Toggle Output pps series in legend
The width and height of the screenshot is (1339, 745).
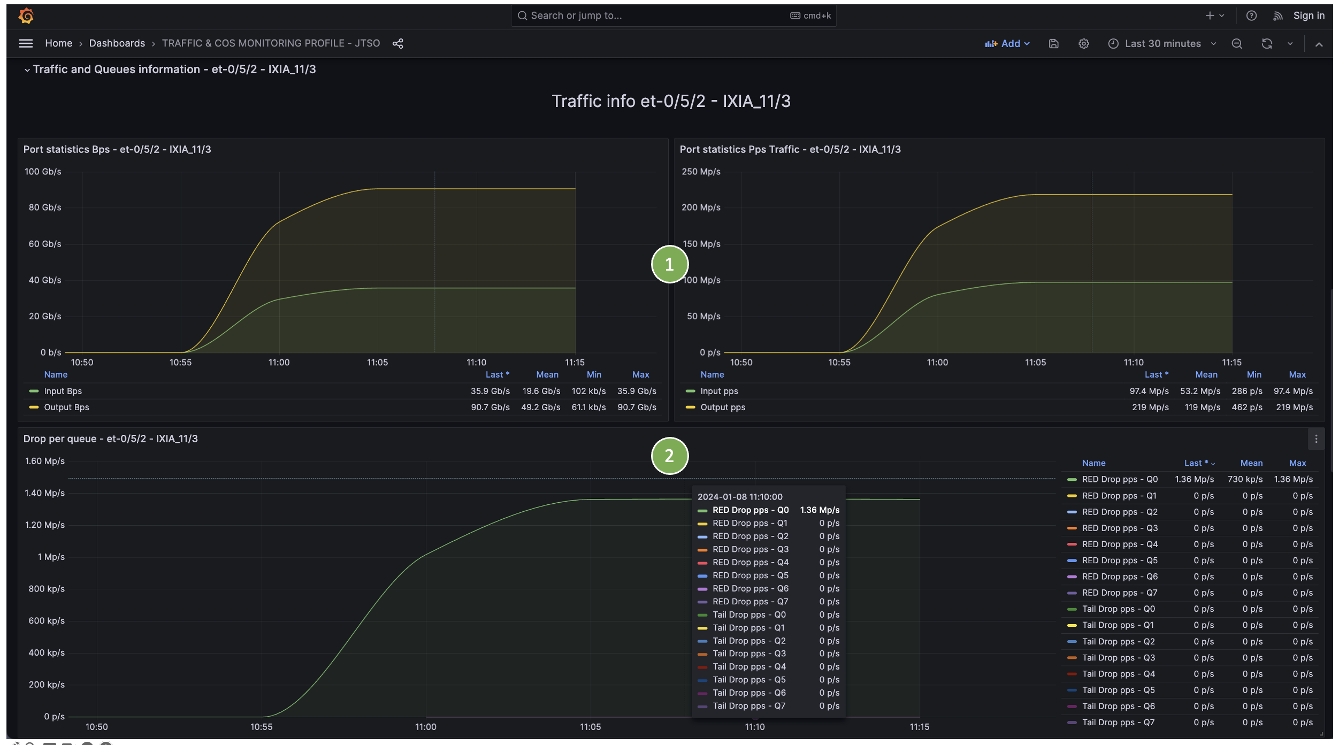[x=722, y=407]
